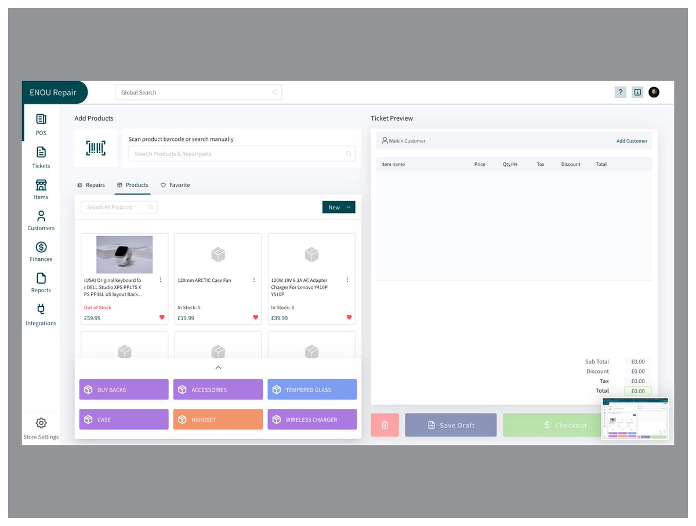696x526 pixels.
Task: Switch to the Repairs tab
Action: point(91,185)
